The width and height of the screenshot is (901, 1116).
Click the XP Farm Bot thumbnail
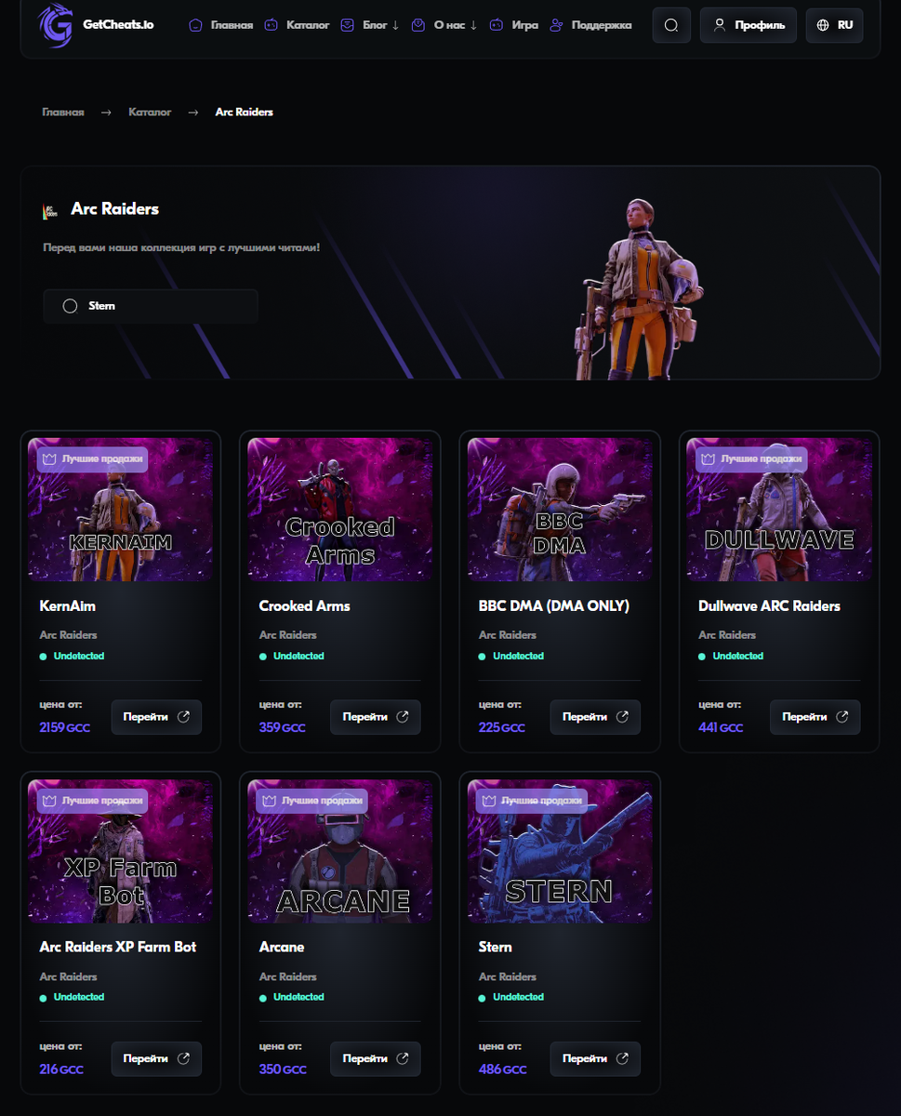point(121,851)
